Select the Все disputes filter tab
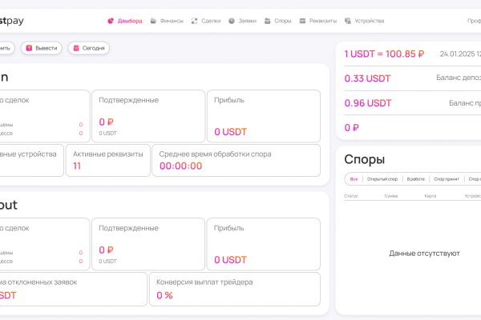This screenshot has width=481, height=320. (354, 179)
